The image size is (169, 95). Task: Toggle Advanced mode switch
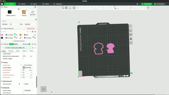coord(30,44)
